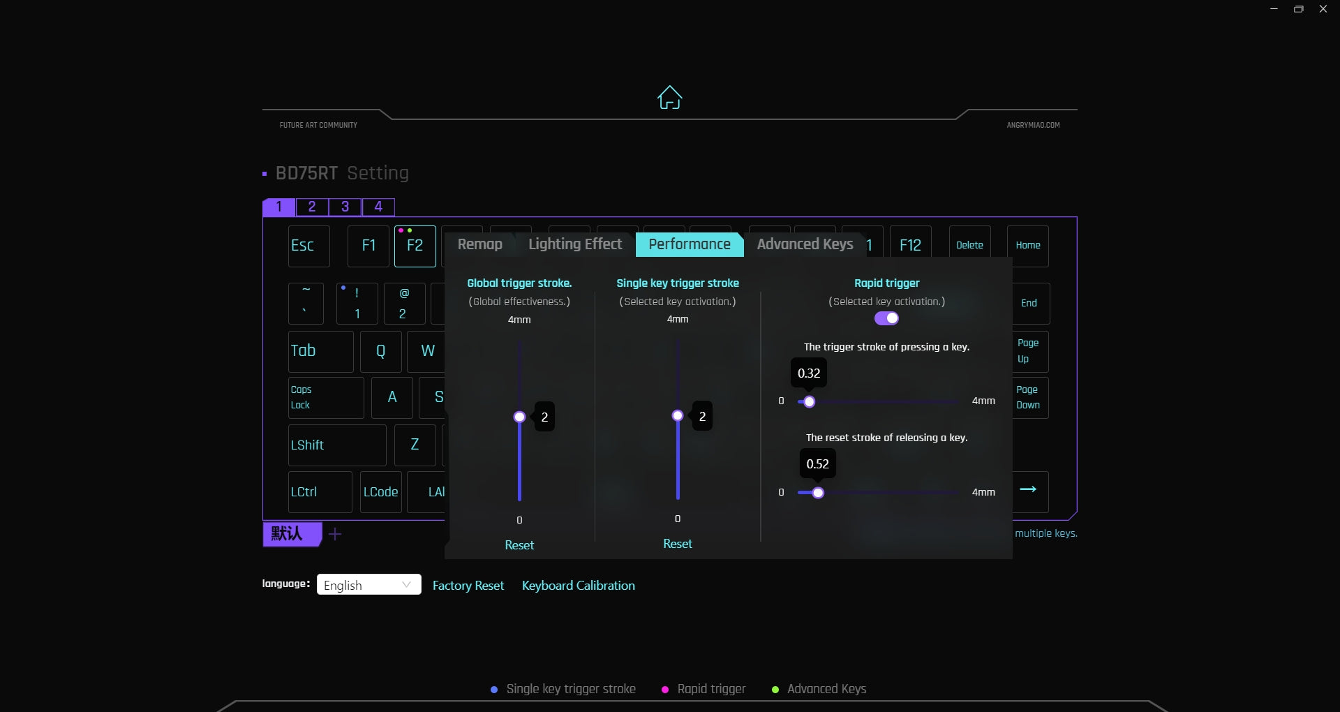The width and height of the screenshot is (1340, 712).
Task: Disable the Rapid trigger toggle
Action: [x=886, y=319]
